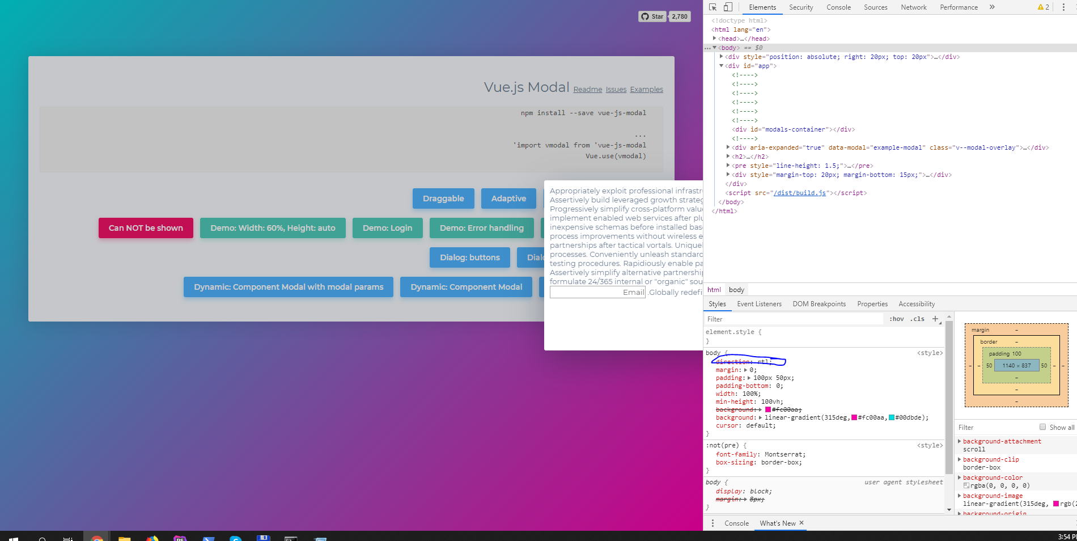Click the computed styles Filter input
Image resolution: width=1077 pixels, height=541 pixels.
click(997, 427)
